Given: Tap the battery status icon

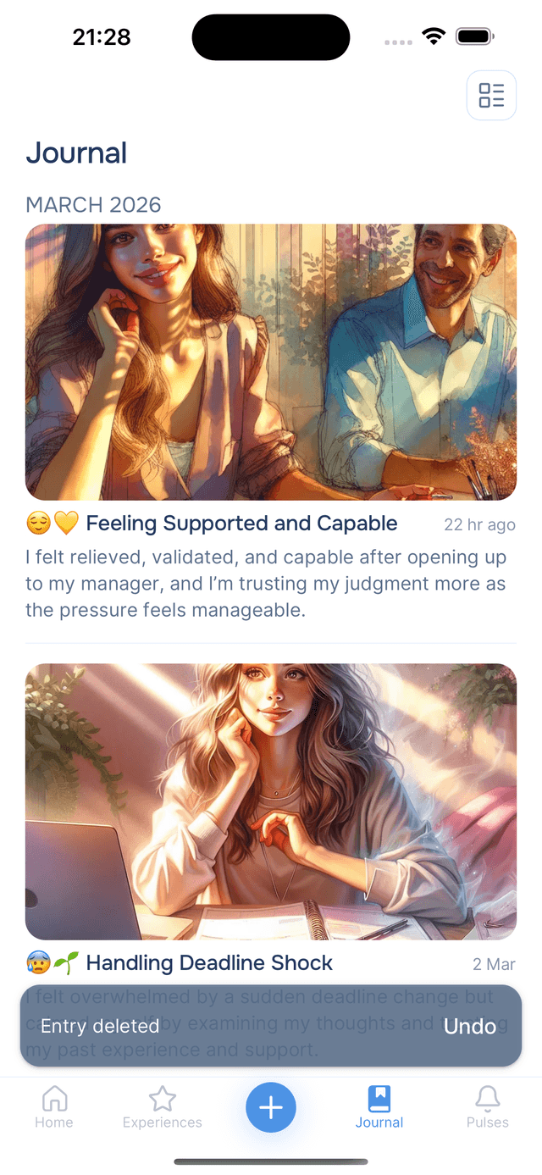Looking at the screenshot, I should pos(475,36).
